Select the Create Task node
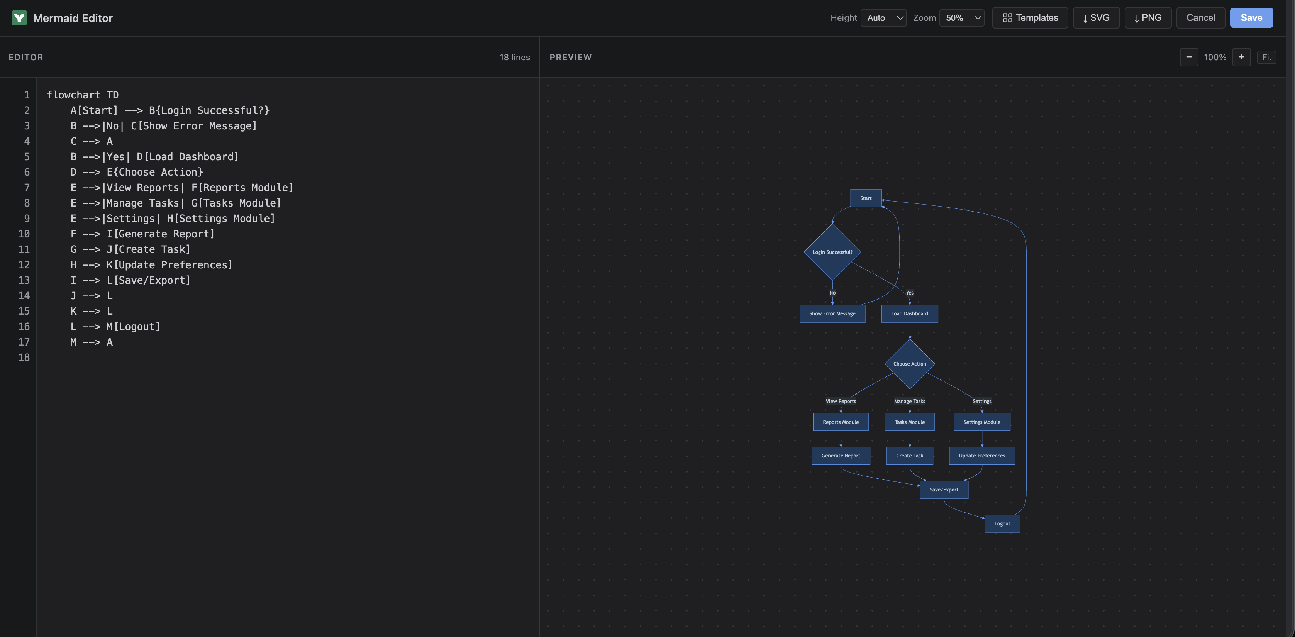 coord(909,456)
